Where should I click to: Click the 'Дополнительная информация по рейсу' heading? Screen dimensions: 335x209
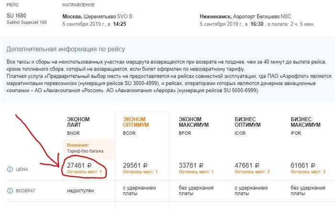(x=65, y=50)
